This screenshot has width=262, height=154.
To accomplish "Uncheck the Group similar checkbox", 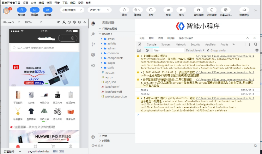I will coord(208,50).
